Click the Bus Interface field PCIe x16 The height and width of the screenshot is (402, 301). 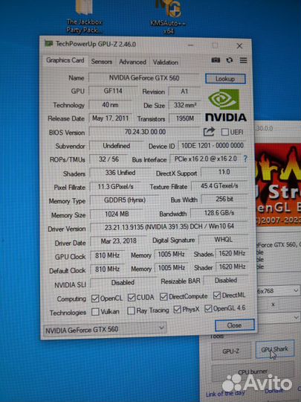tap(206, 159)
